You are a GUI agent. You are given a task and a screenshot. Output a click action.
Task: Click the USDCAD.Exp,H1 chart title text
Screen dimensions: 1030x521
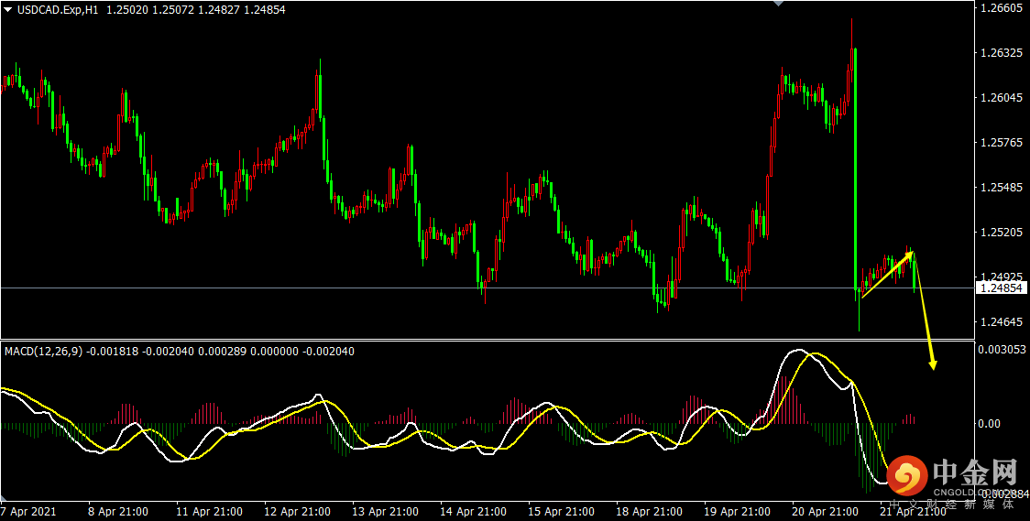(56, 10)
